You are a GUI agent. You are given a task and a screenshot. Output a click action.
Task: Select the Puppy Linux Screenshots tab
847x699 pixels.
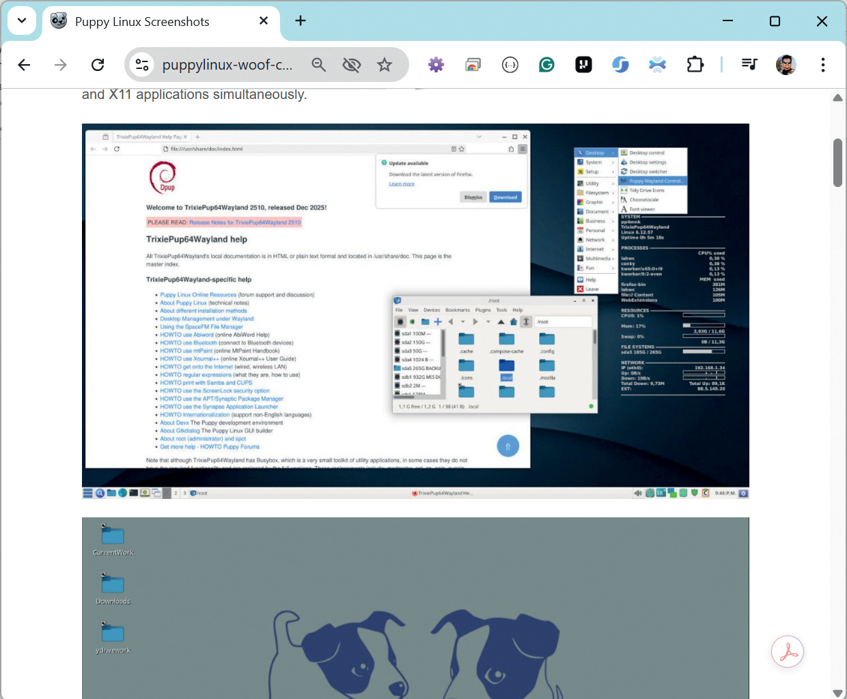161,21
